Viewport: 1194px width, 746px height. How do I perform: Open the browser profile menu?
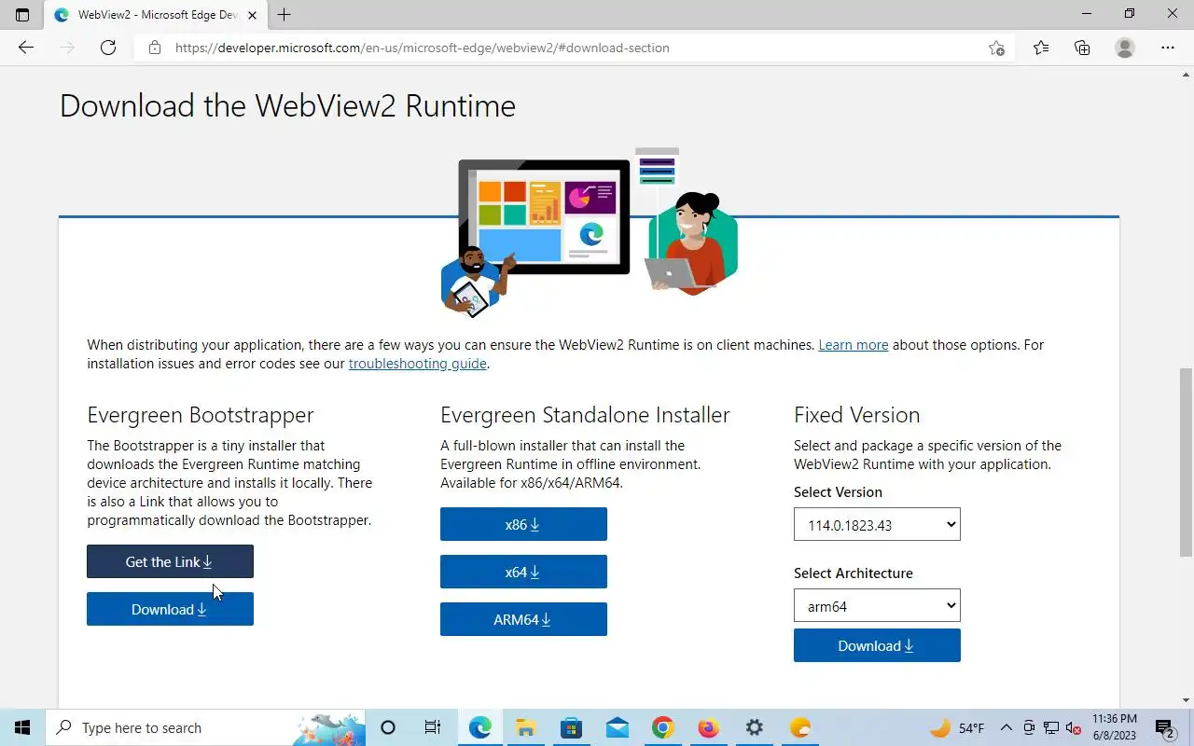click(1125, 48)
